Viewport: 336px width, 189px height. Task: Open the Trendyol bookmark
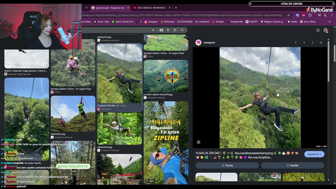pyautogui.click(x=218, y=22)
